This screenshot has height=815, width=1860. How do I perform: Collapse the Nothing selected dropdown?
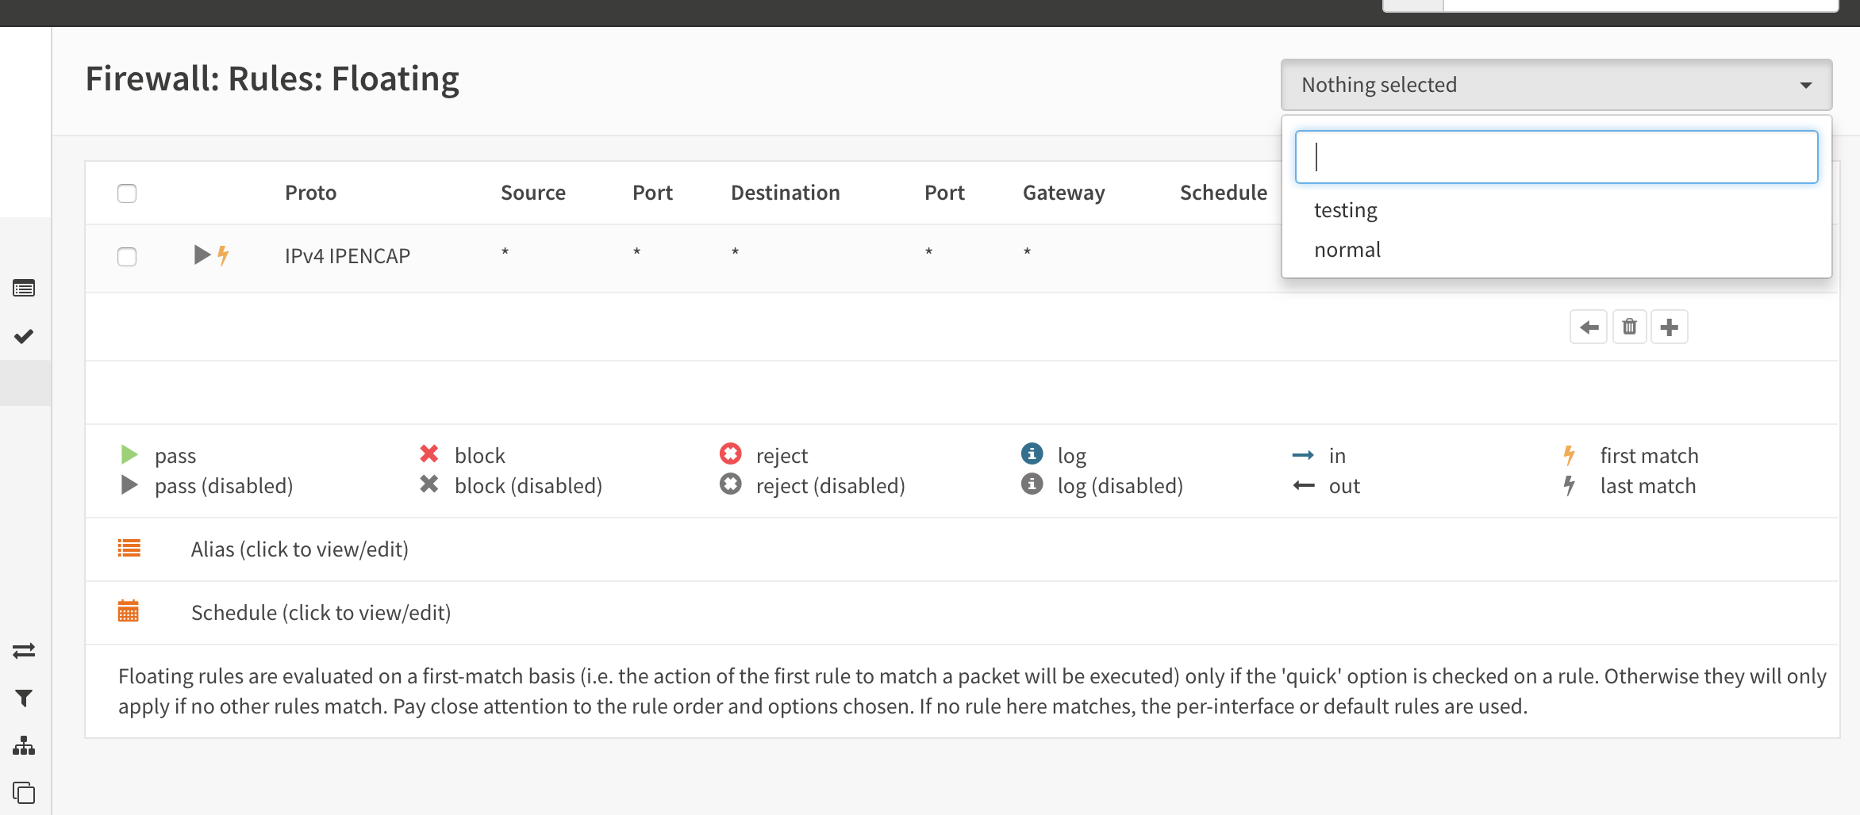1556,85
